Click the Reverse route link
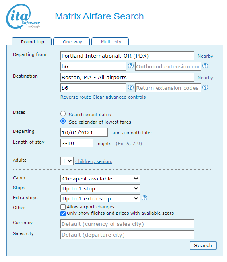 click(76, 97)
